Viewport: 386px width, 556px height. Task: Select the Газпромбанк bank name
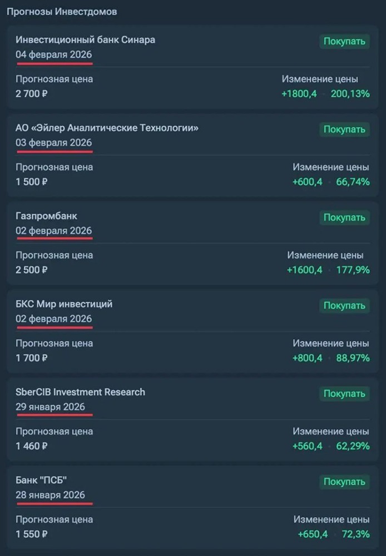click(46, 216)
